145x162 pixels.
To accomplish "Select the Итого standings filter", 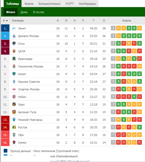I will pyautogui.click(x=11, y=12).
